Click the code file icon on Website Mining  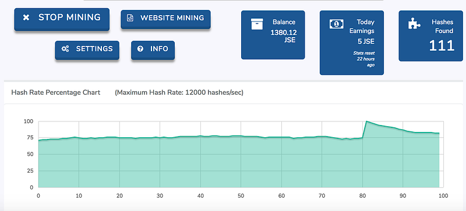pos(130,18)
